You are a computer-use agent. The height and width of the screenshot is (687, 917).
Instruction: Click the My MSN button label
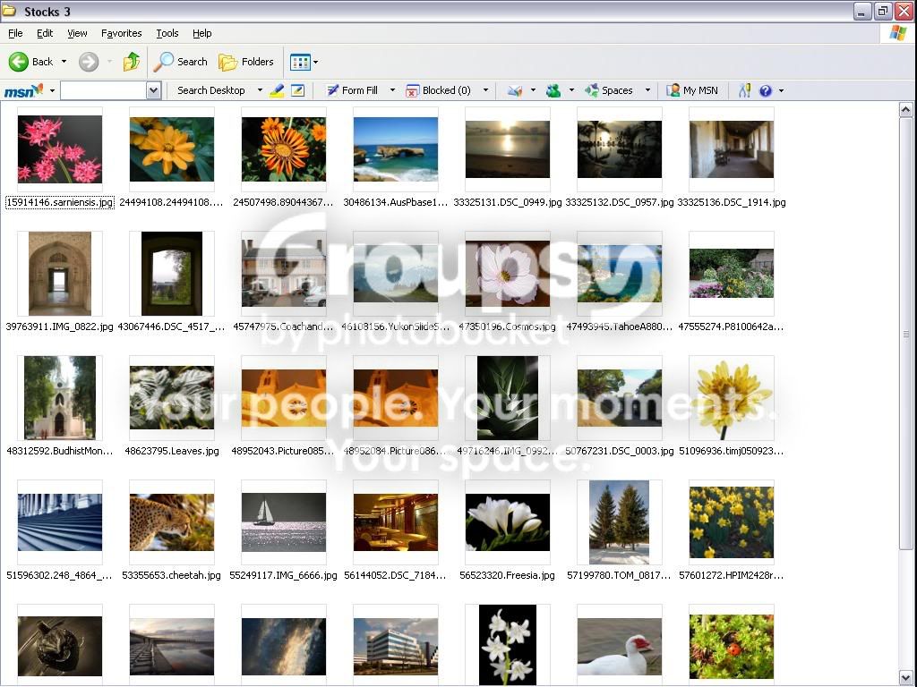pyautogui.click(x=700, y=90)
